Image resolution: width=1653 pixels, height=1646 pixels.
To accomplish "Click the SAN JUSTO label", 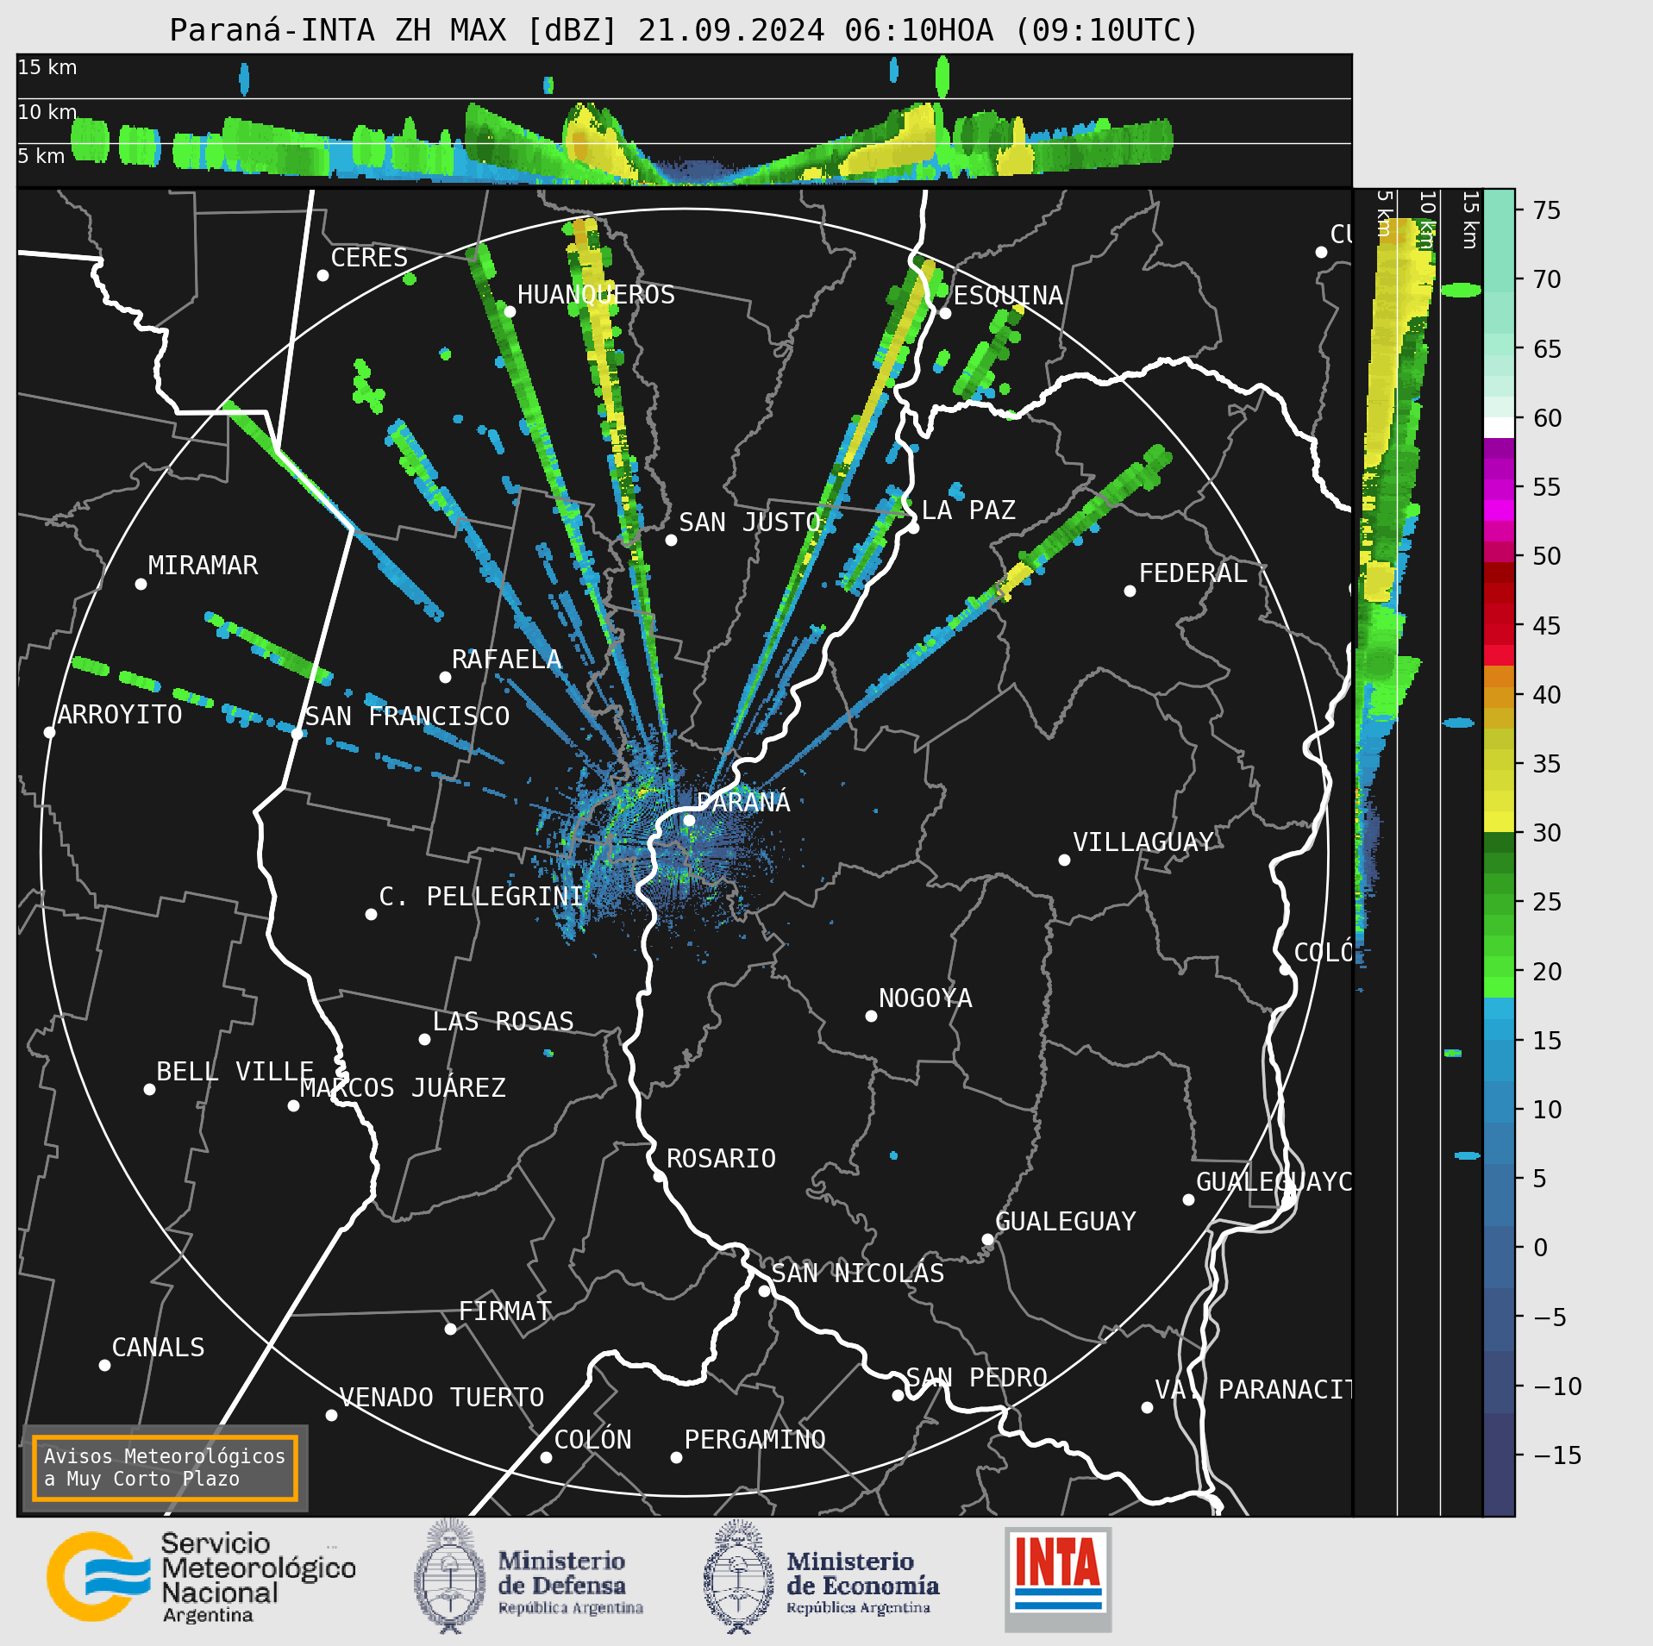I will click(x=750, y=523).
